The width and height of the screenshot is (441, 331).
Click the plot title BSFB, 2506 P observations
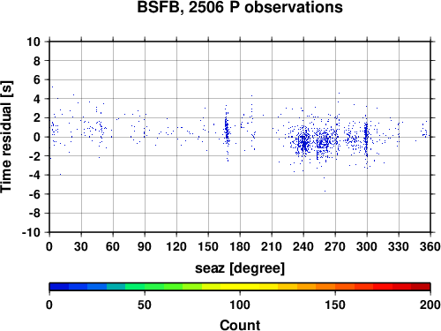(240, 8)
